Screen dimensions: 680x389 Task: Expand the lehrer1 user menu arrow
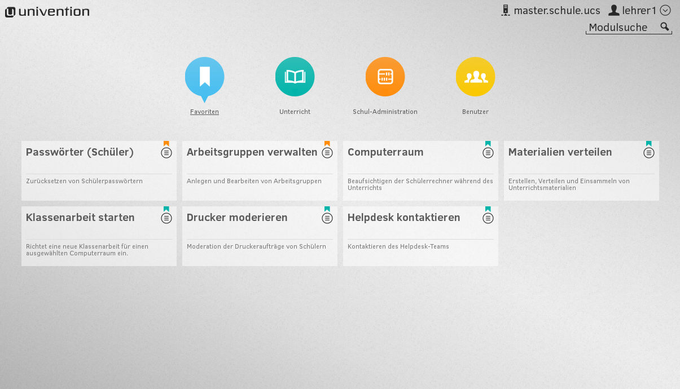665,10
